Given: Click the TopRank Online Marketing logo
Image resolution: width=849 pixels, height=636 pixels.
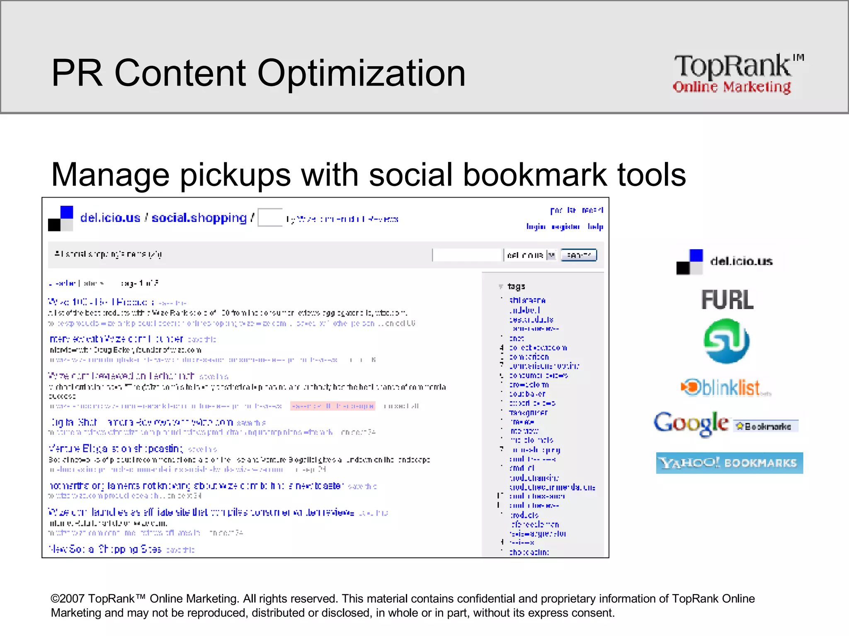Looking at the screenshot, I should tap(738, 74).
